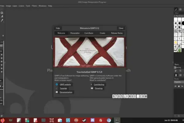The height and width of the screenshot is (123, 184).
Task: Open the system monitor taskbar icon
Action: 68,120
